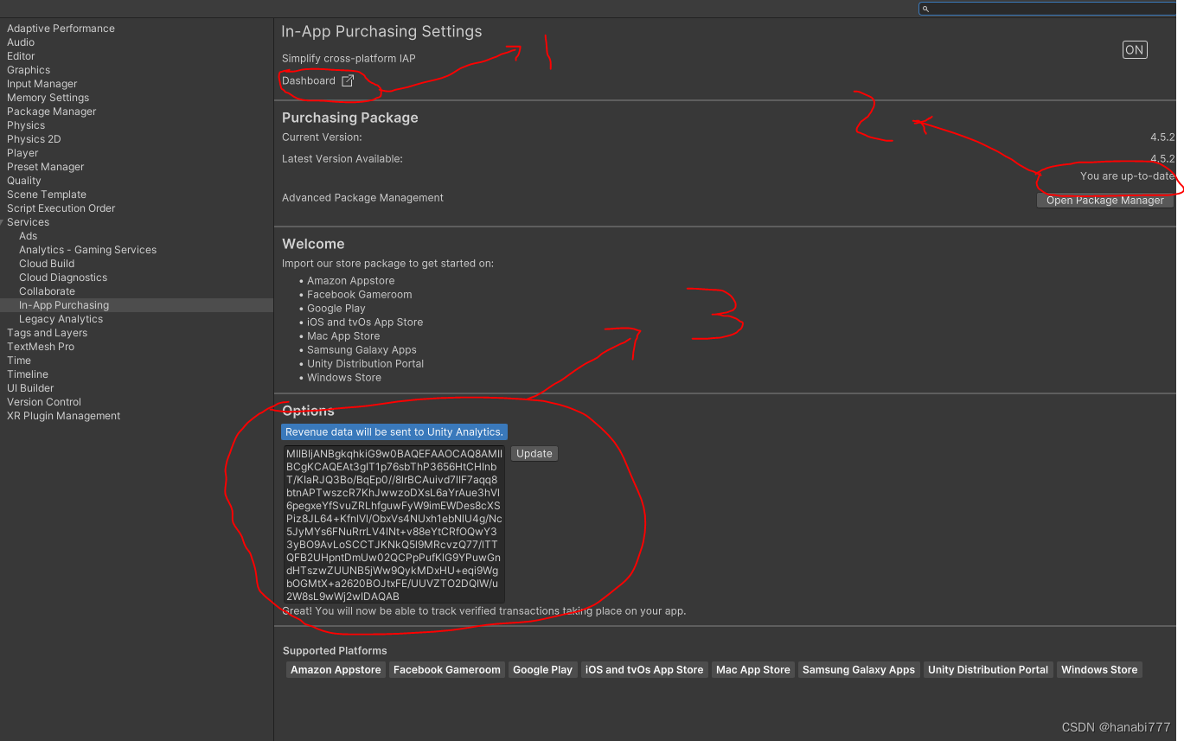Screen dimensions: 1184x741
Task: Select the Physics category
Action: 26,125
